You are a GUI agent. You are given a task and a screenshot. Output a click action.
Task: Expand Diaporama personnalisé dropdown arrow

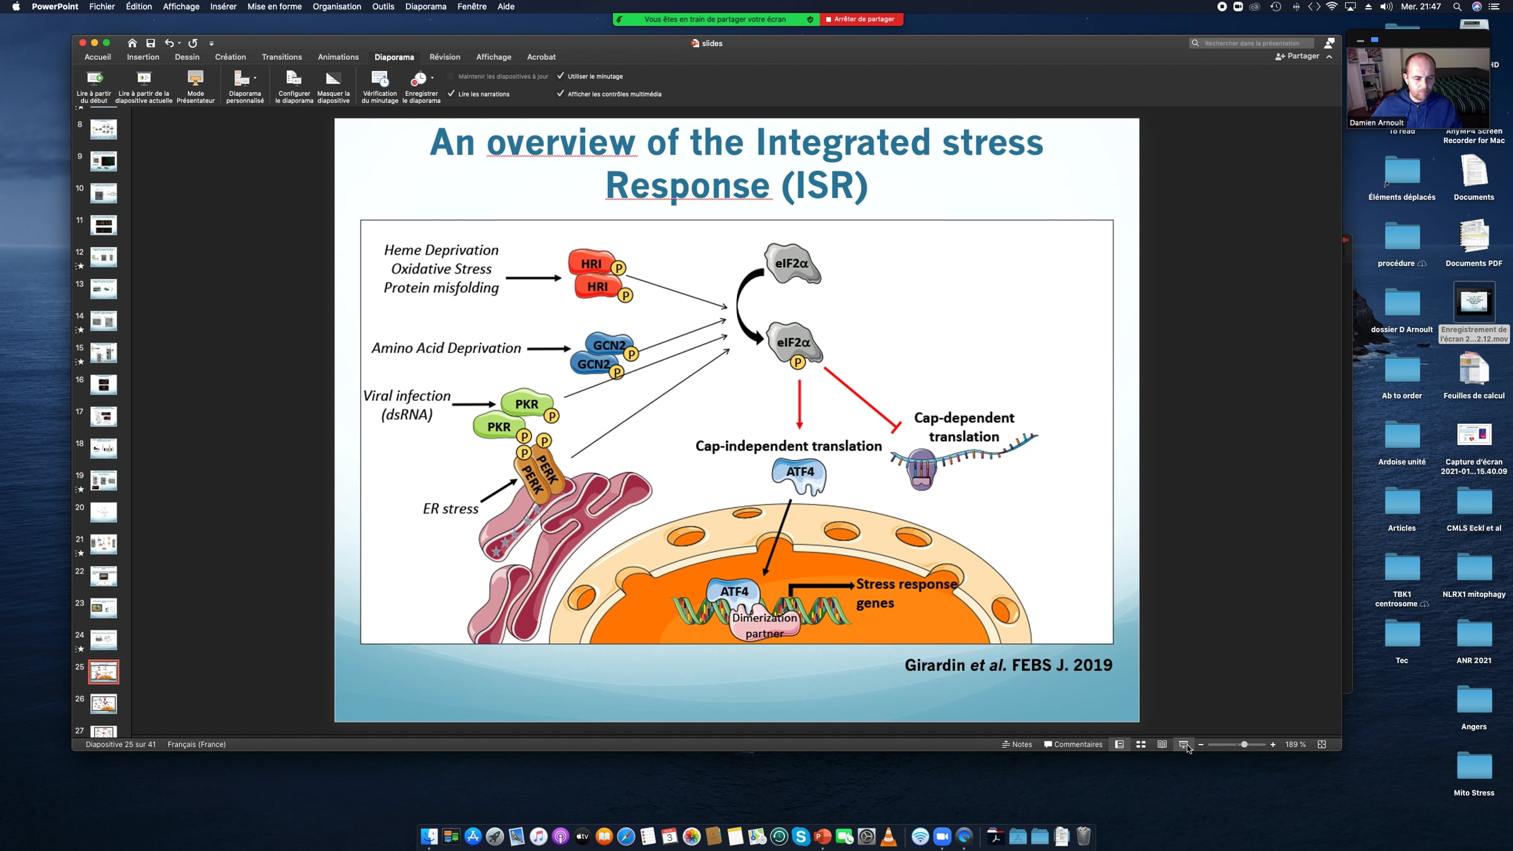(255, 78)
